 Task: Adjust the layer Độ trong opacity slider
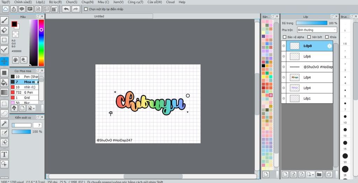pyautogui.click(x=312, y=23)
